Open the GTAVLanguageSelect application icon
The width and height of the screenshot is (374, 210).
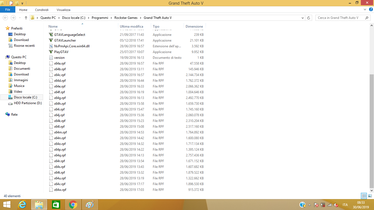click(x=51, y=35)
